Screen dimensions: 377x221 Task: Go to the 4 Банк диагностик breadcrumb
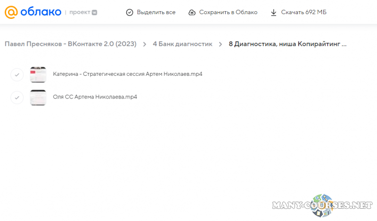pyautogui.click(x=182, y=44)
